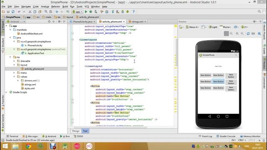This screenshot has width=267, height=150.
Task: Open Chrome from Windows taskbar
Action: [28, 146]
